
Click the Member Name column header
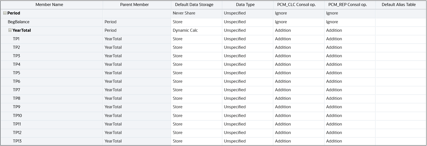coord(49,5)
